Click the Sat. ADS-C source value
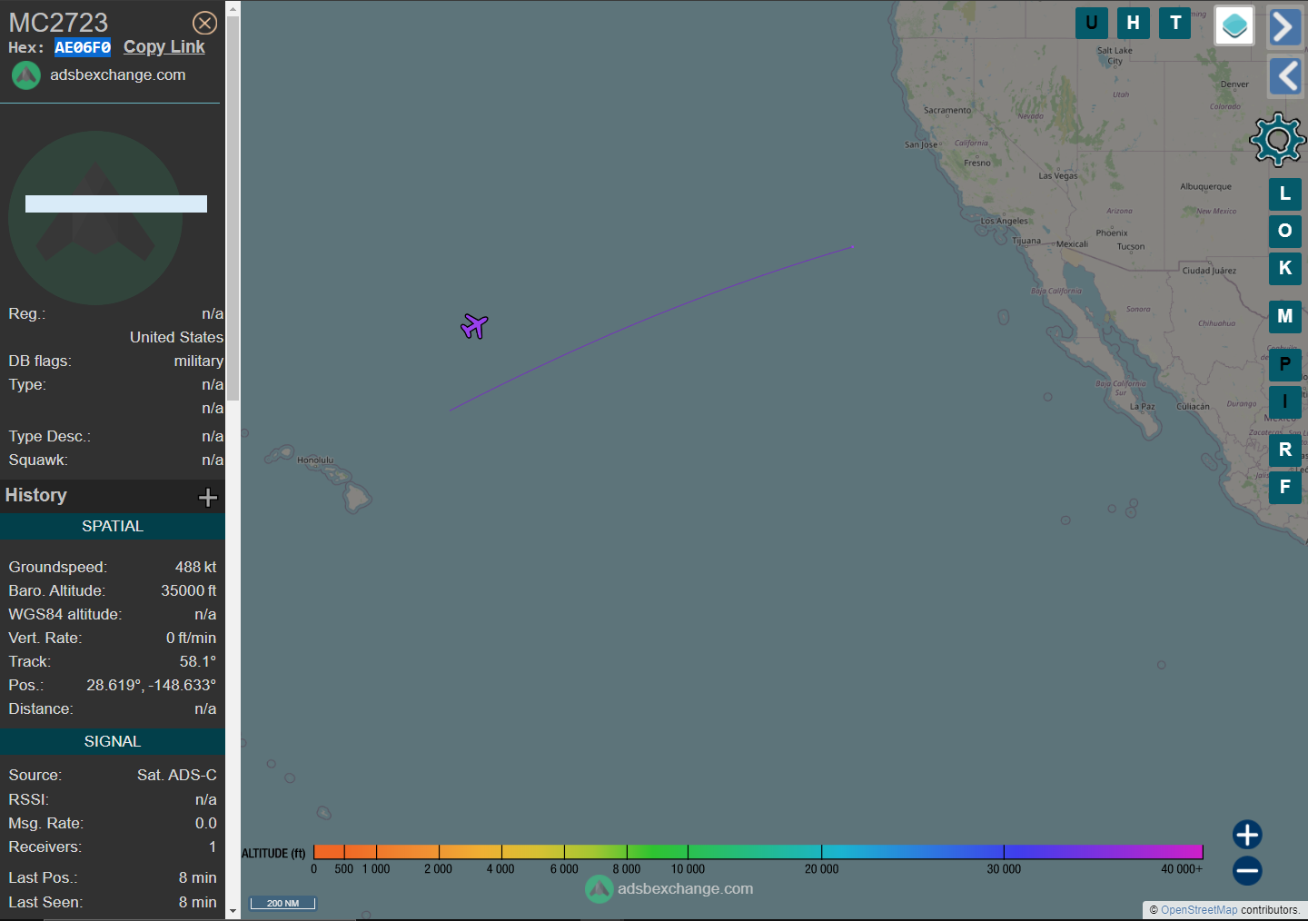 (x=177, y=775)
